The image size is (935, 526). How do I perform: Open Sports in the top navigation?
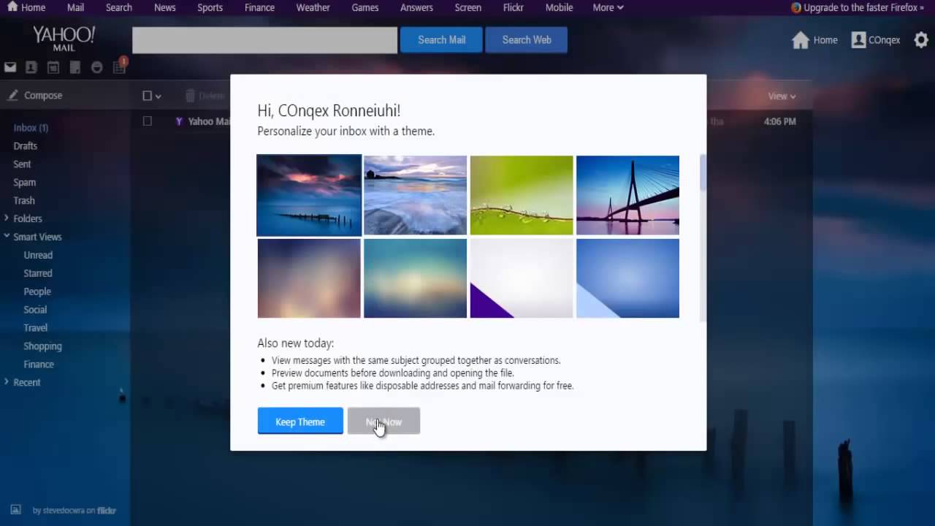pyautogui.click(x=210, y=7)
